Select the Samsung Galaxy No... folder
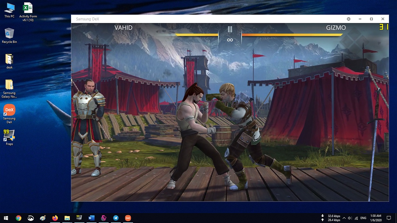The width and height of the screenshot is (397, 223). coord(9,89)
